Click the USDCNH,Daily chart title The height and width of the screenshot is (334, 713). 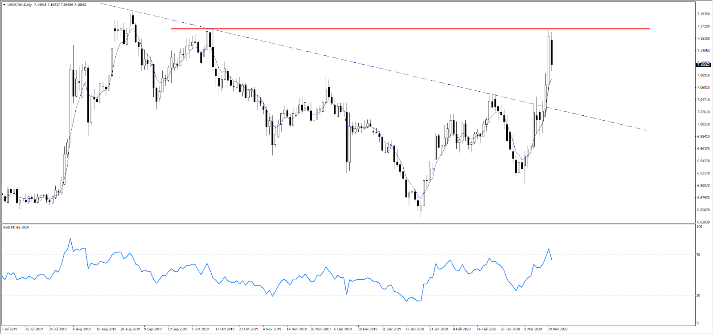19,5
